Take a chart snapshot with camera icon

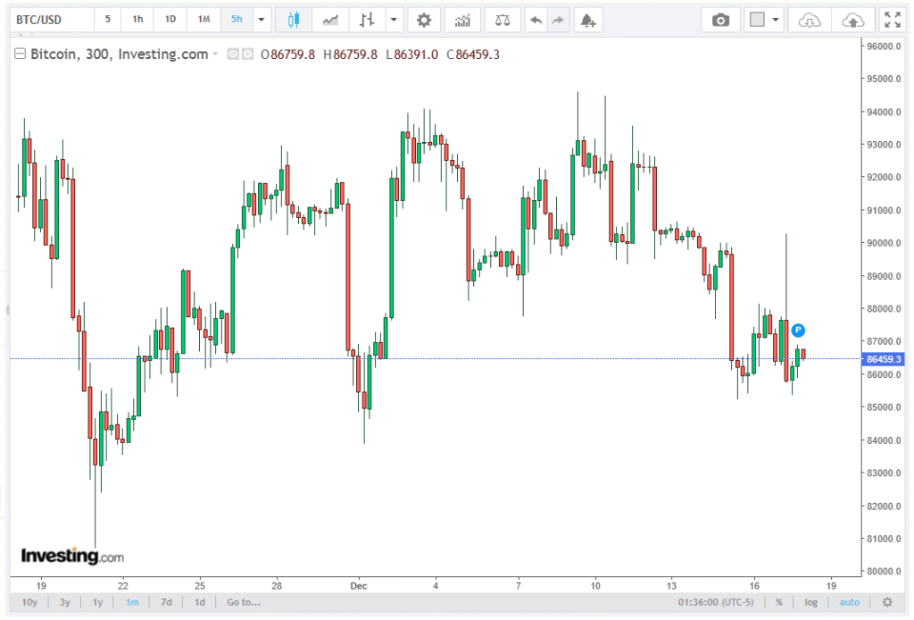[720, 20]
